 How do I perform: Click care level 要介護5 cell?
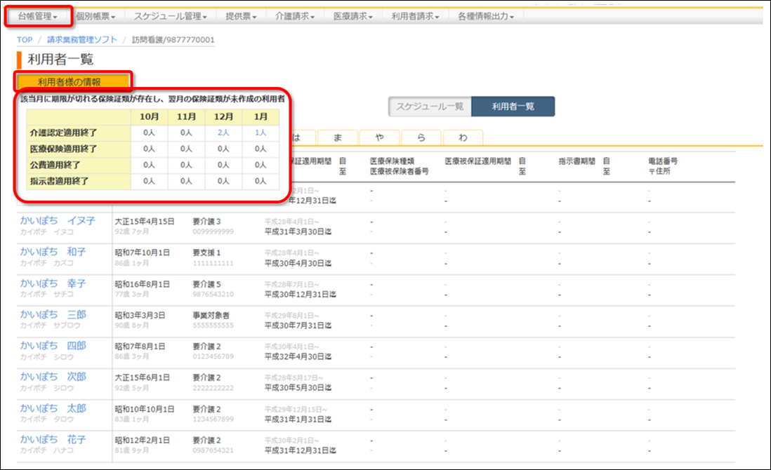(x=206, y=284)
